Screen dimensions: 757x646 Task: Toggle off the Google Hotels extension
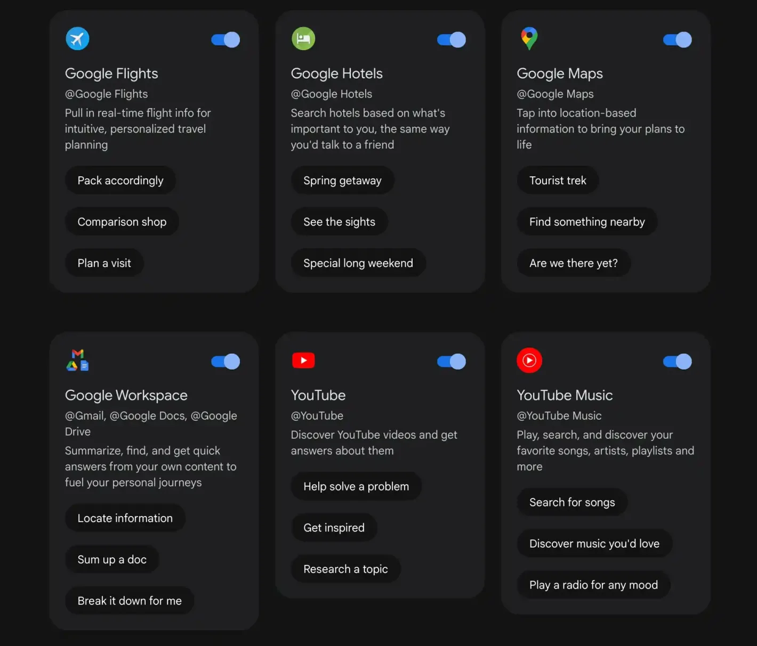(451, 39)
